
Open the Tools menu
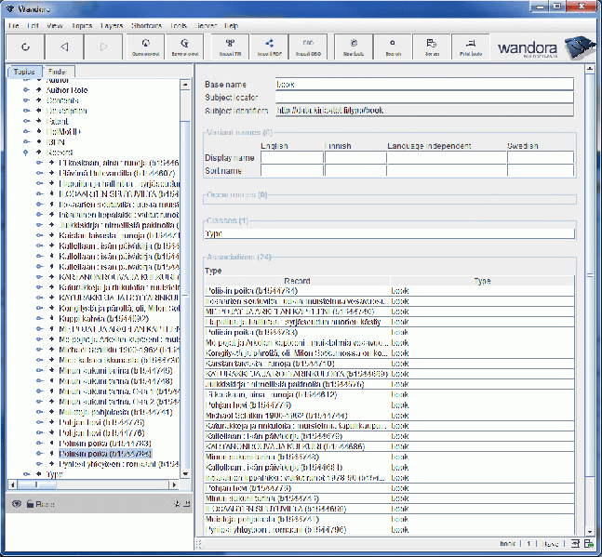pyautogui.click(x=179, y=25)
